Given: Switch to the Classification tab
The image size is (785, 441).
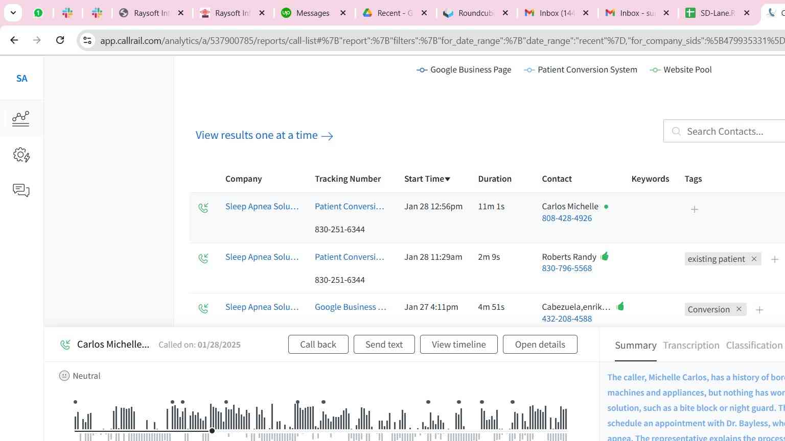Looking at the screenshot, I should pyautogui.click(x=754, y=346).
